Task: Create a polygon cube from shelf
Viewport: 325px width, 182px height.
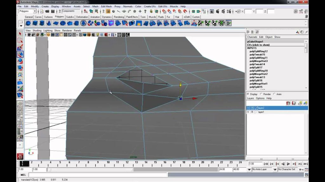Action: [x=35, y=23]
